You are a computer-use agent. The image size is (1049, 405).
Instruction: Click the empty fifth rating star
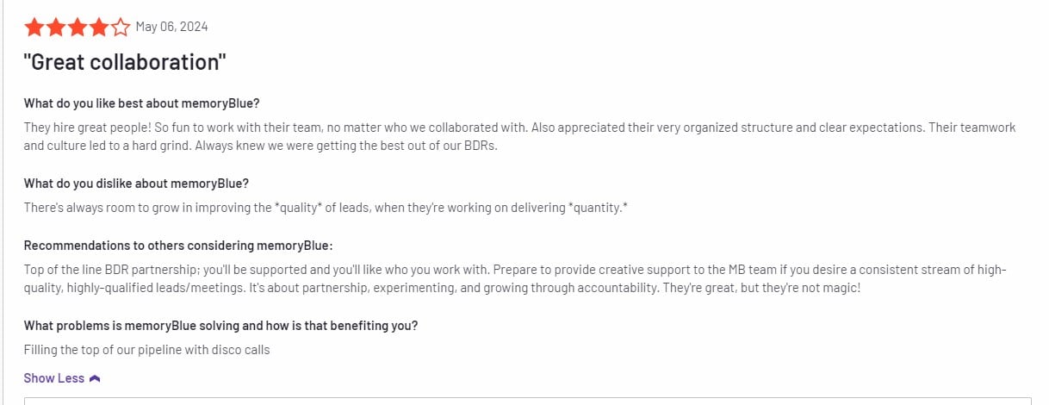[121, 28]
